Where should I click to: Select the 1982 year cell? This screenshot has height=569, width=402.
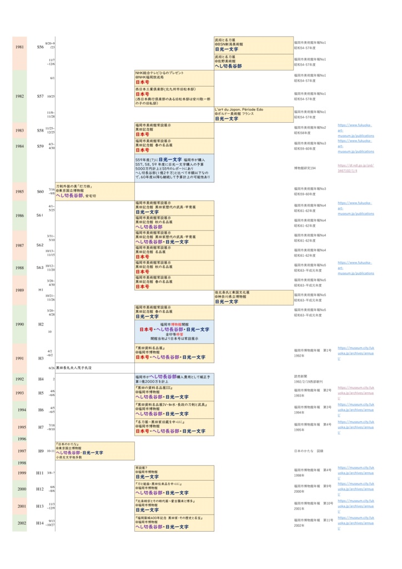(x=19, y=96)
